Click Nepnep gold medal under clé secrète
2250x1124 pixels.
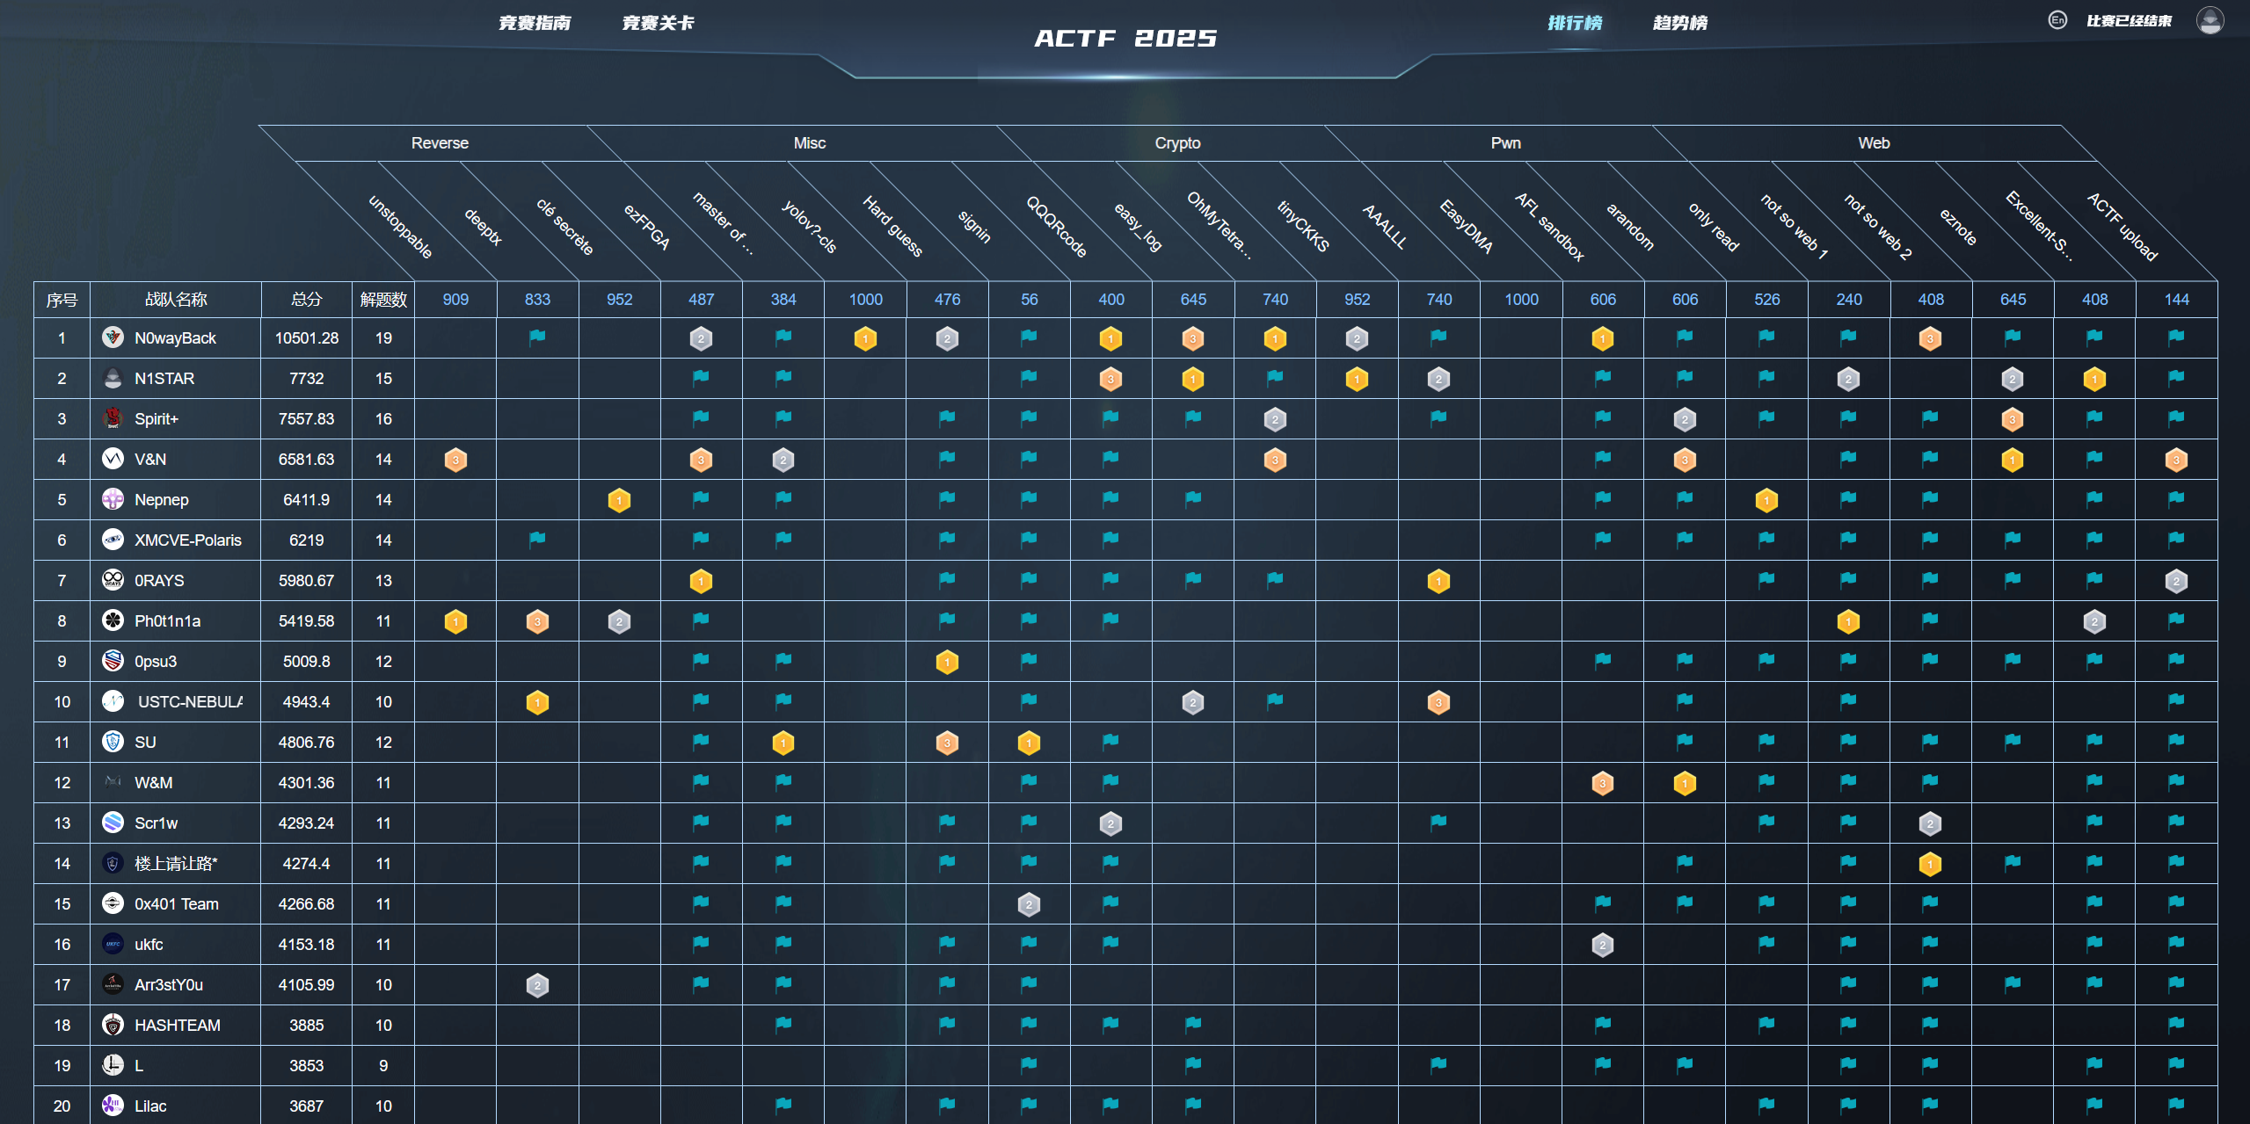pyautogui.click(x=619, y=500)
